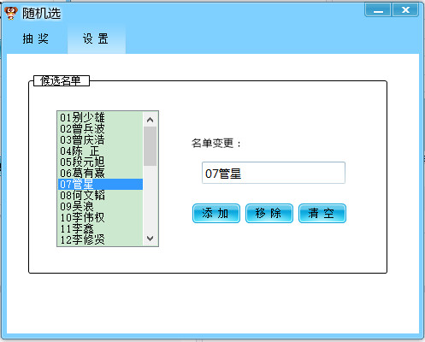This screenshot has height=342, width=425.
Task: Click the 名单变更 text input field
Action: [274, 173]
